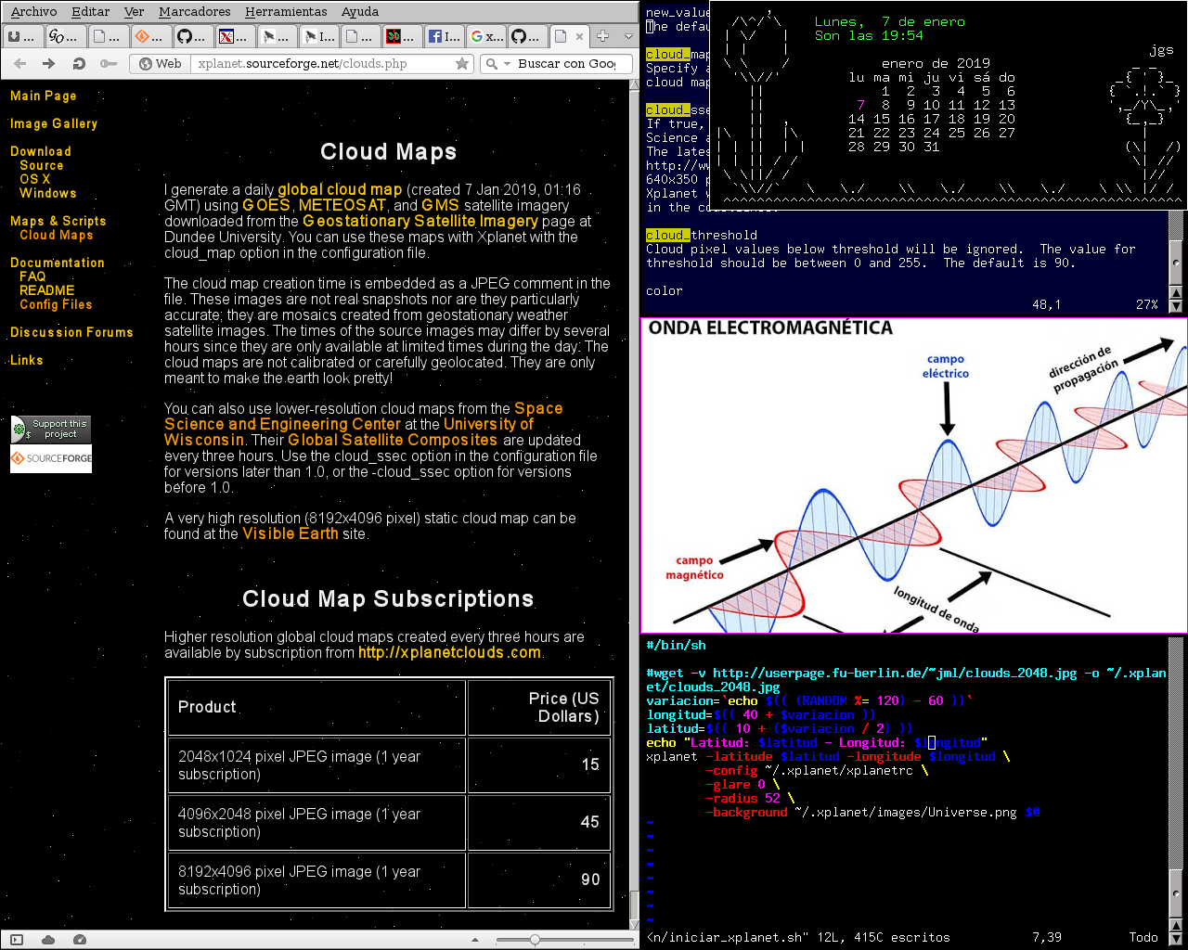Switch to the green-digit icon tab
This screenshot has height=950, width=1188.
(401, 36)
